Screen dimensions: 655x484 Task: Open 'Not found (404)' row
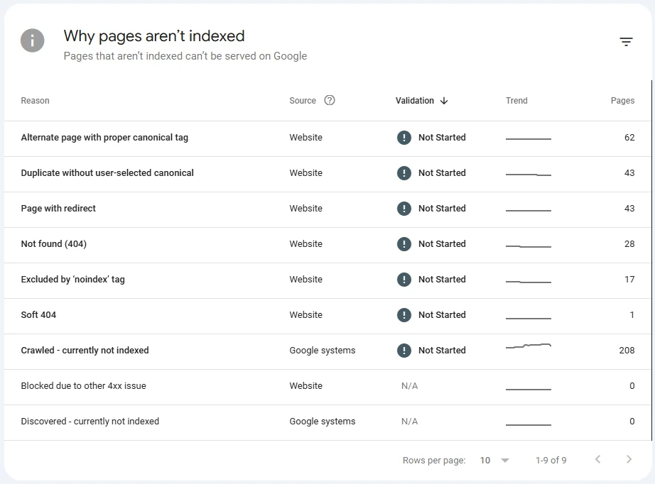tap(327, 246)
